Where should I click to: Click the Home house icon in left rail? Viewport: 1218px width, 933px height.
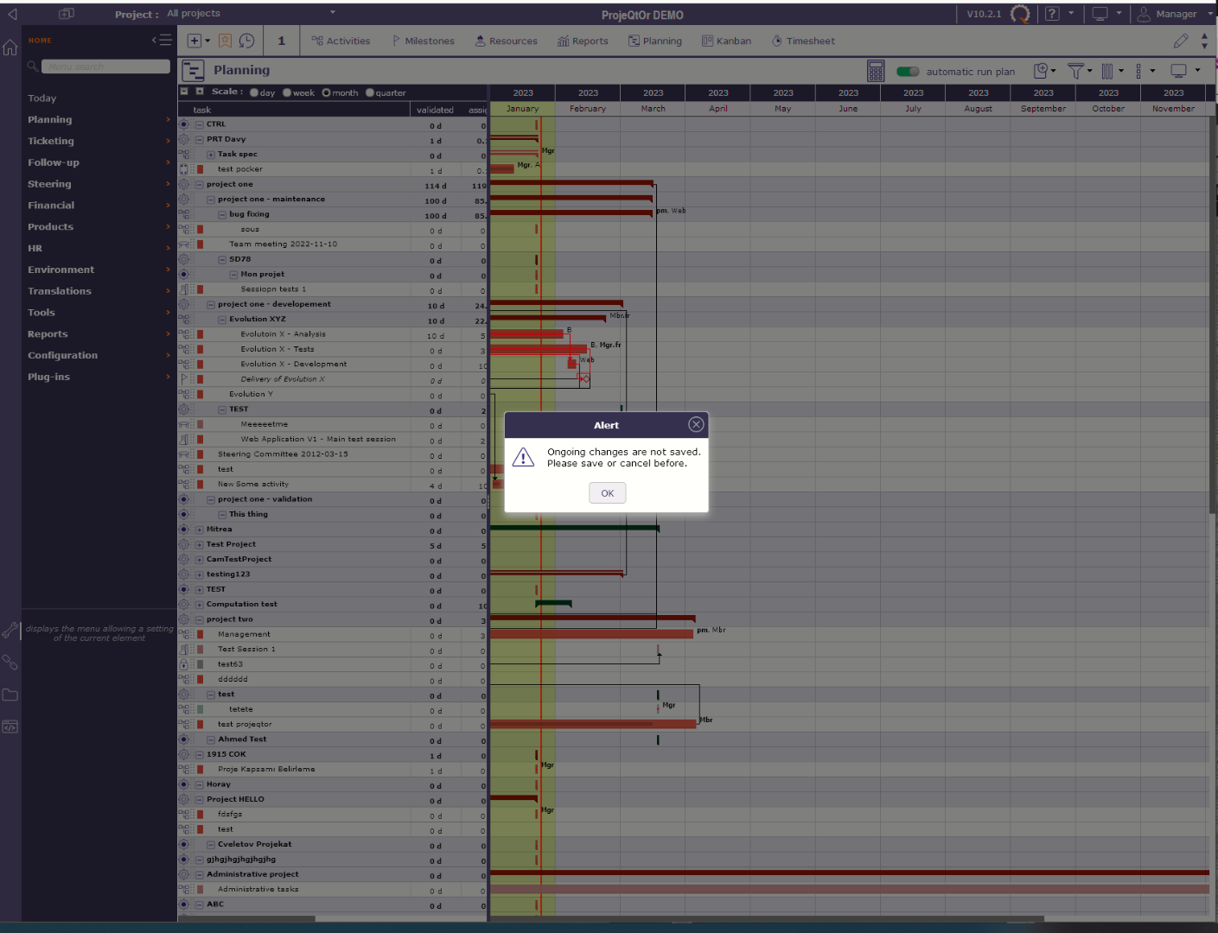(10, 48)
